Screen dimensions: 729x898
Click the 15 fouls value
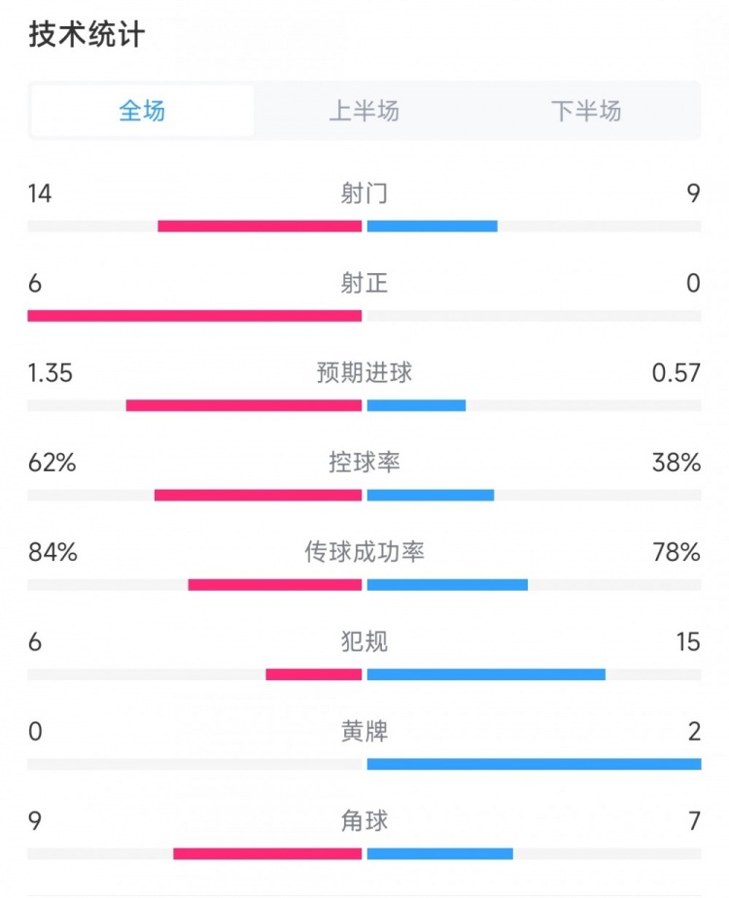click(688, 641)
